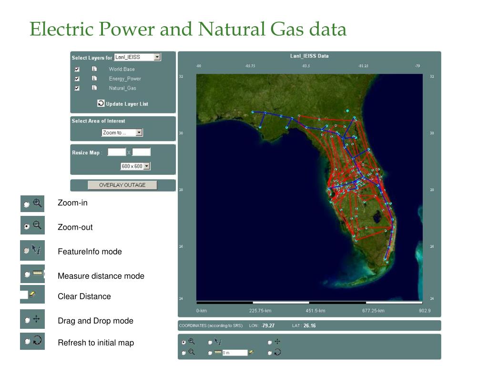This screenshot has height=366, width=488.
Task: Click the magnifier-minus icon beside the Zoom-out label
Action: coord(37,225)
